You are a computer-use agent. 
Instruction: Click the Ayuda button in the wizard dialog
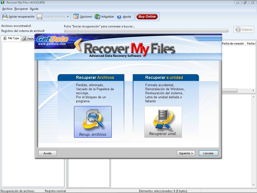pyautogui.click(x=47, y=153)
